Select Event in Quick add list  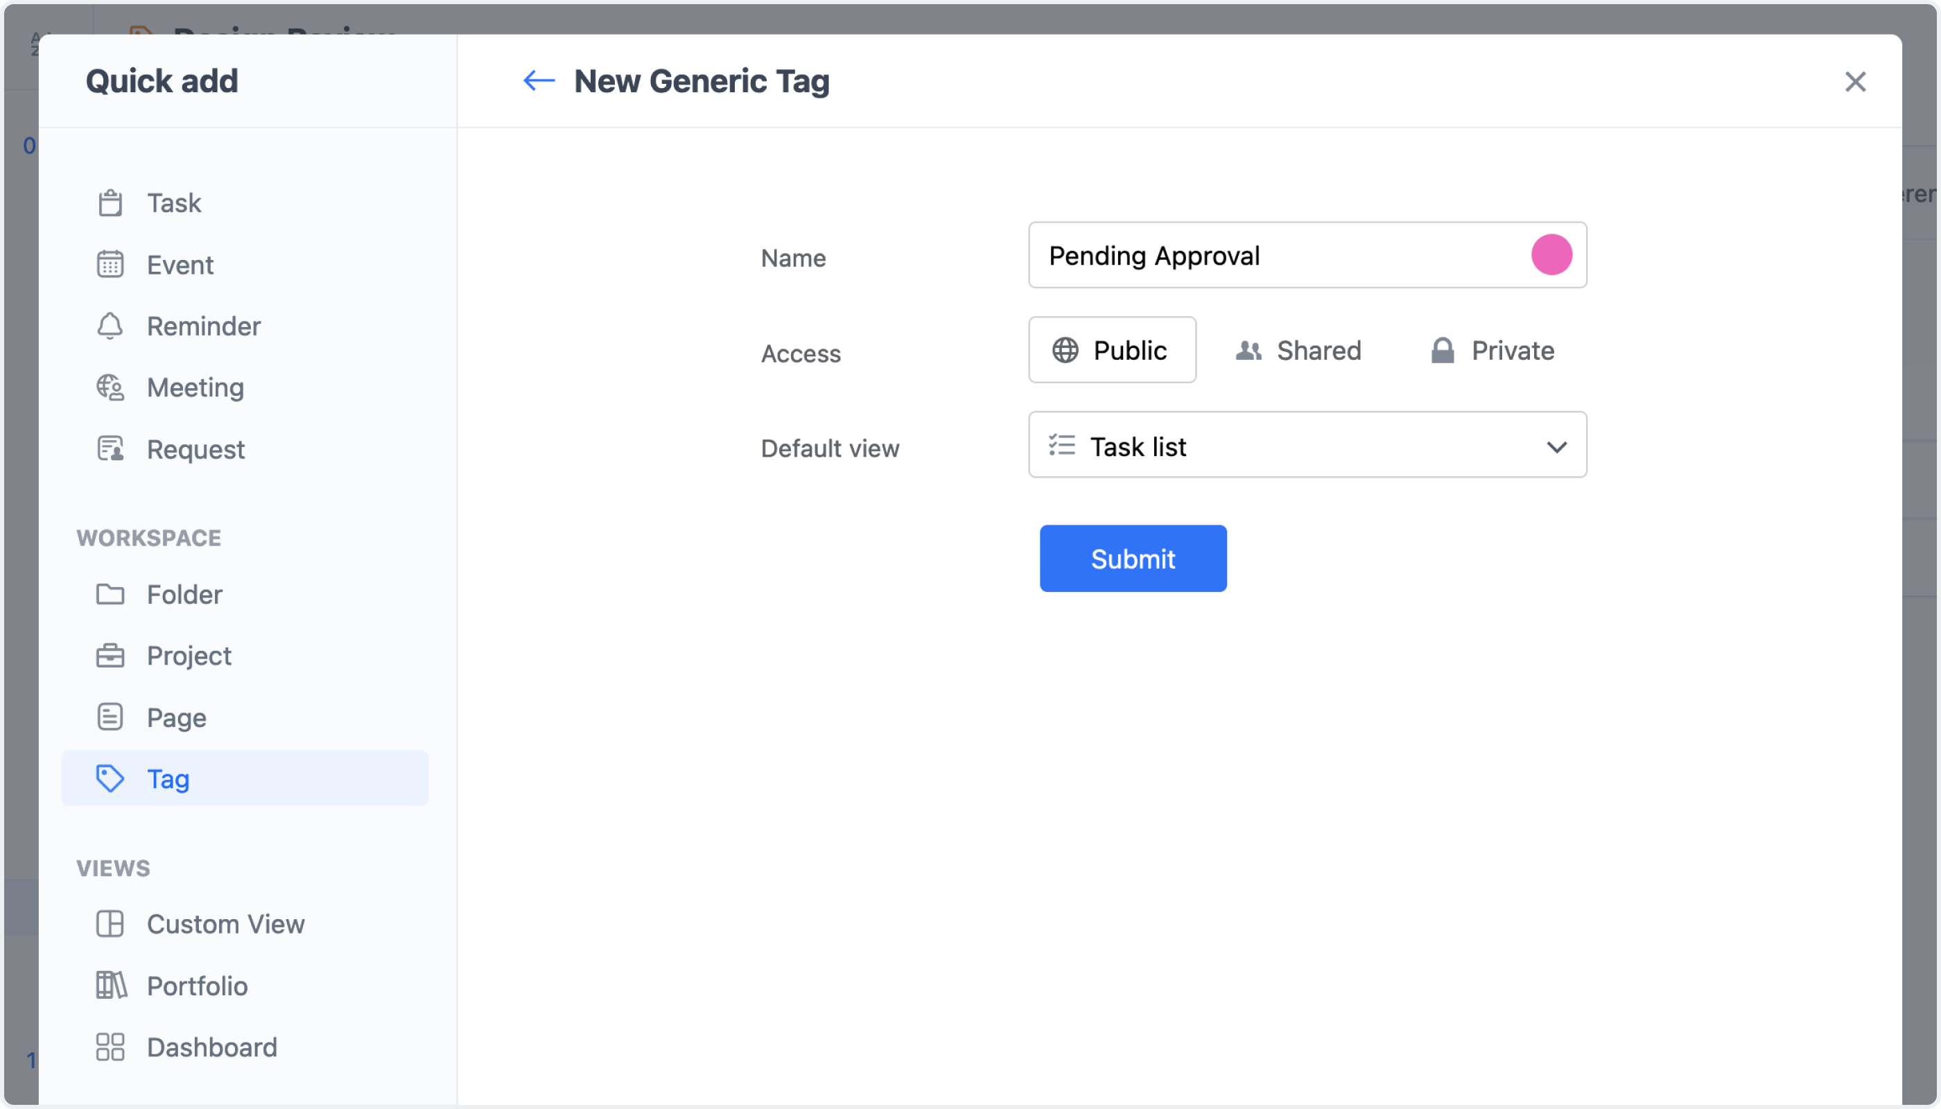tap(245, 264)
